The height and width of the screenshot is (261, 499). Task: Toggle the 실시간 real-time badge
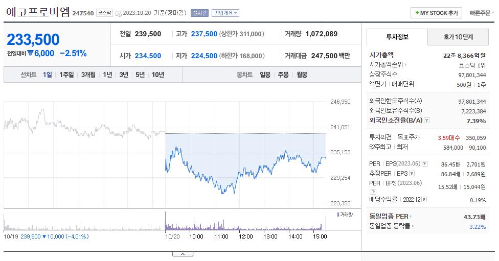point(199,13)
